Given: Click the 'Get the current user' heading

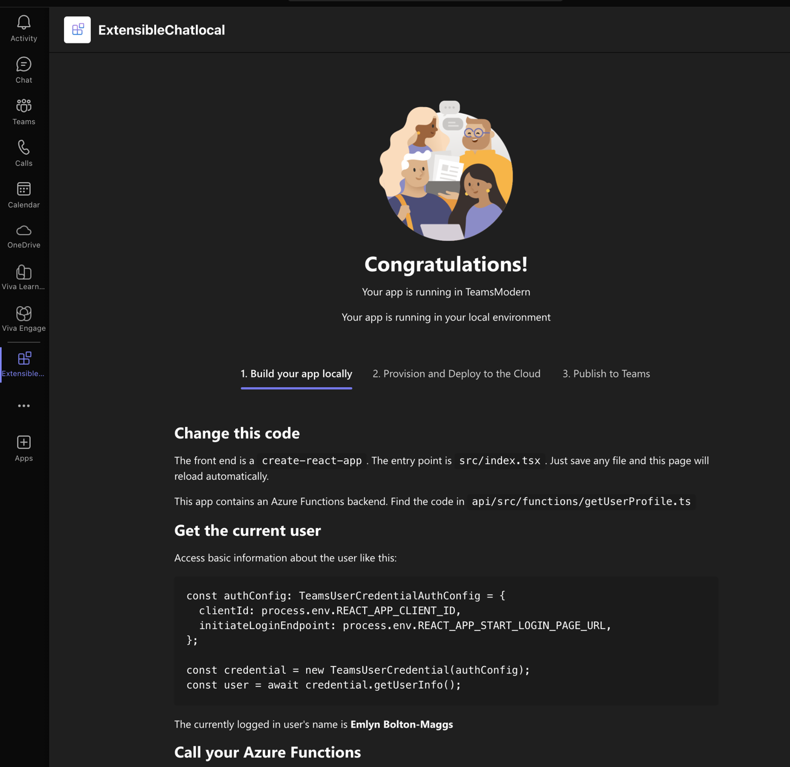Looking at the screenshot, I should 247,530.
